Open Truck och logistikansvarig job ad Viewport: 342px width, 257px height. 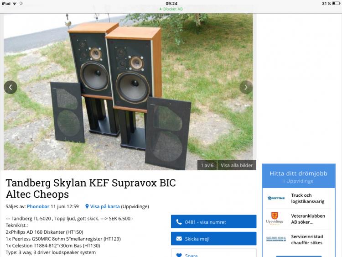pos(307,198)
